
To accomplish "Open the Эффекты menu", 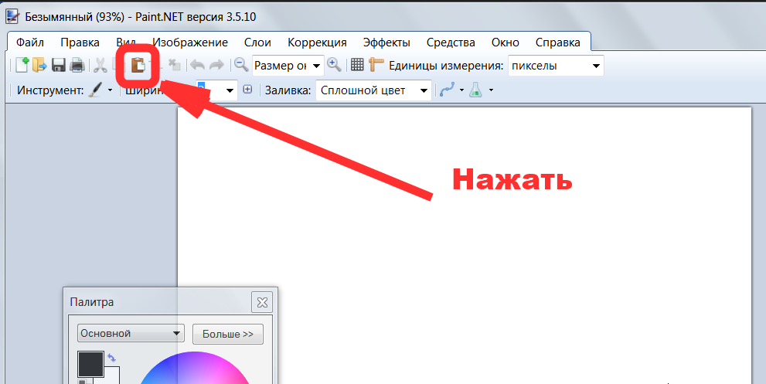I will [386, 42].
